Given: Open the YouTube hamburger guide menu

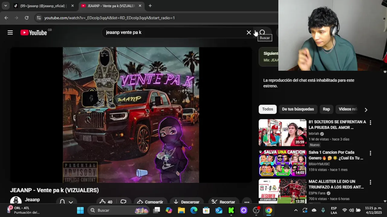Looking at the screenshot, I should 10,33.
